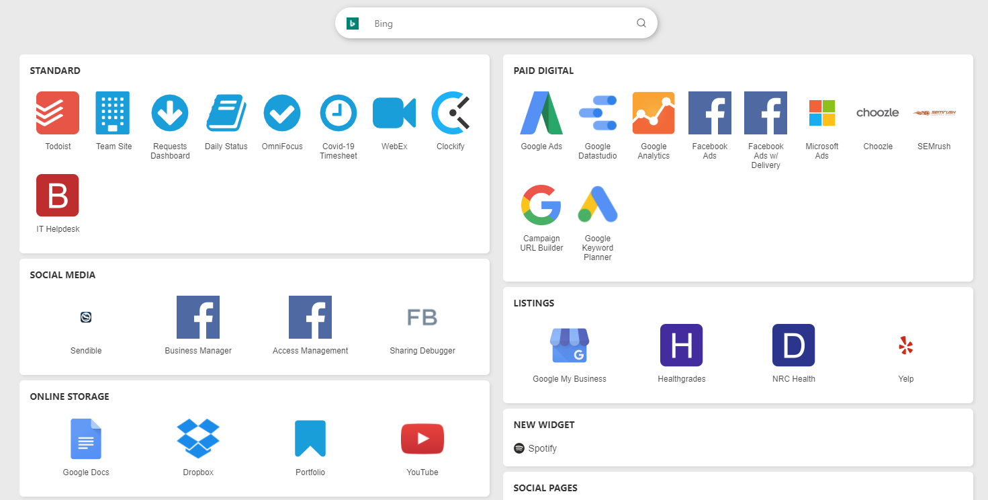Viewport: 988px width, 500px height.
Task: Launch the YouTube icon
Action: pyautogui.click(x=422, y=439)
